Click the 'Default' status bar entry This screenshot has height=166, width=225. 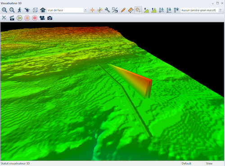coord(186,163)
